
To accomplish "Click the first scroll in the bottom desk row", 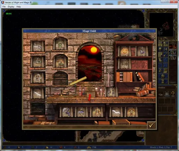I will pyautogui.click(x=66, y=112).
